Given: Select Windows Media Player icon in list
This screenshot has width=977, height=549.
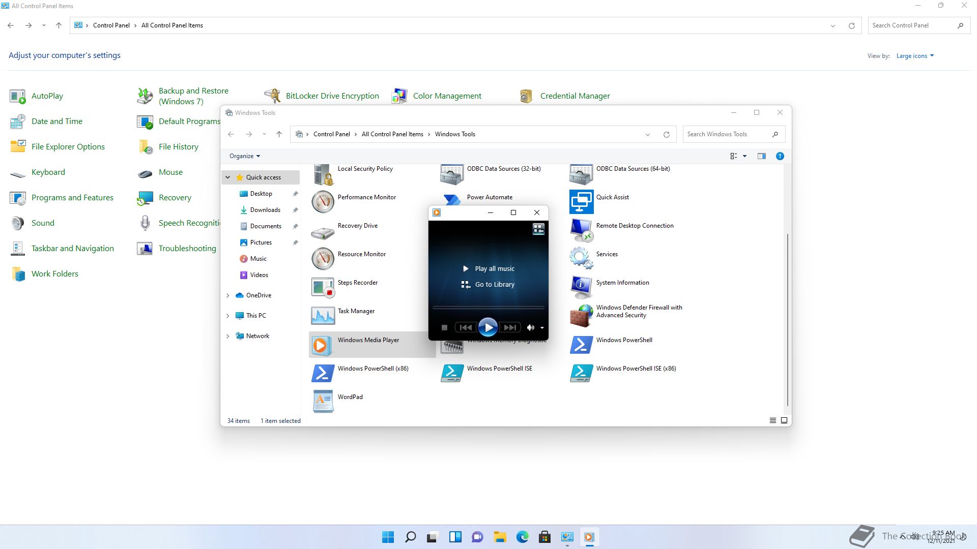Looking at the screenshot, I should pos(321,345).
